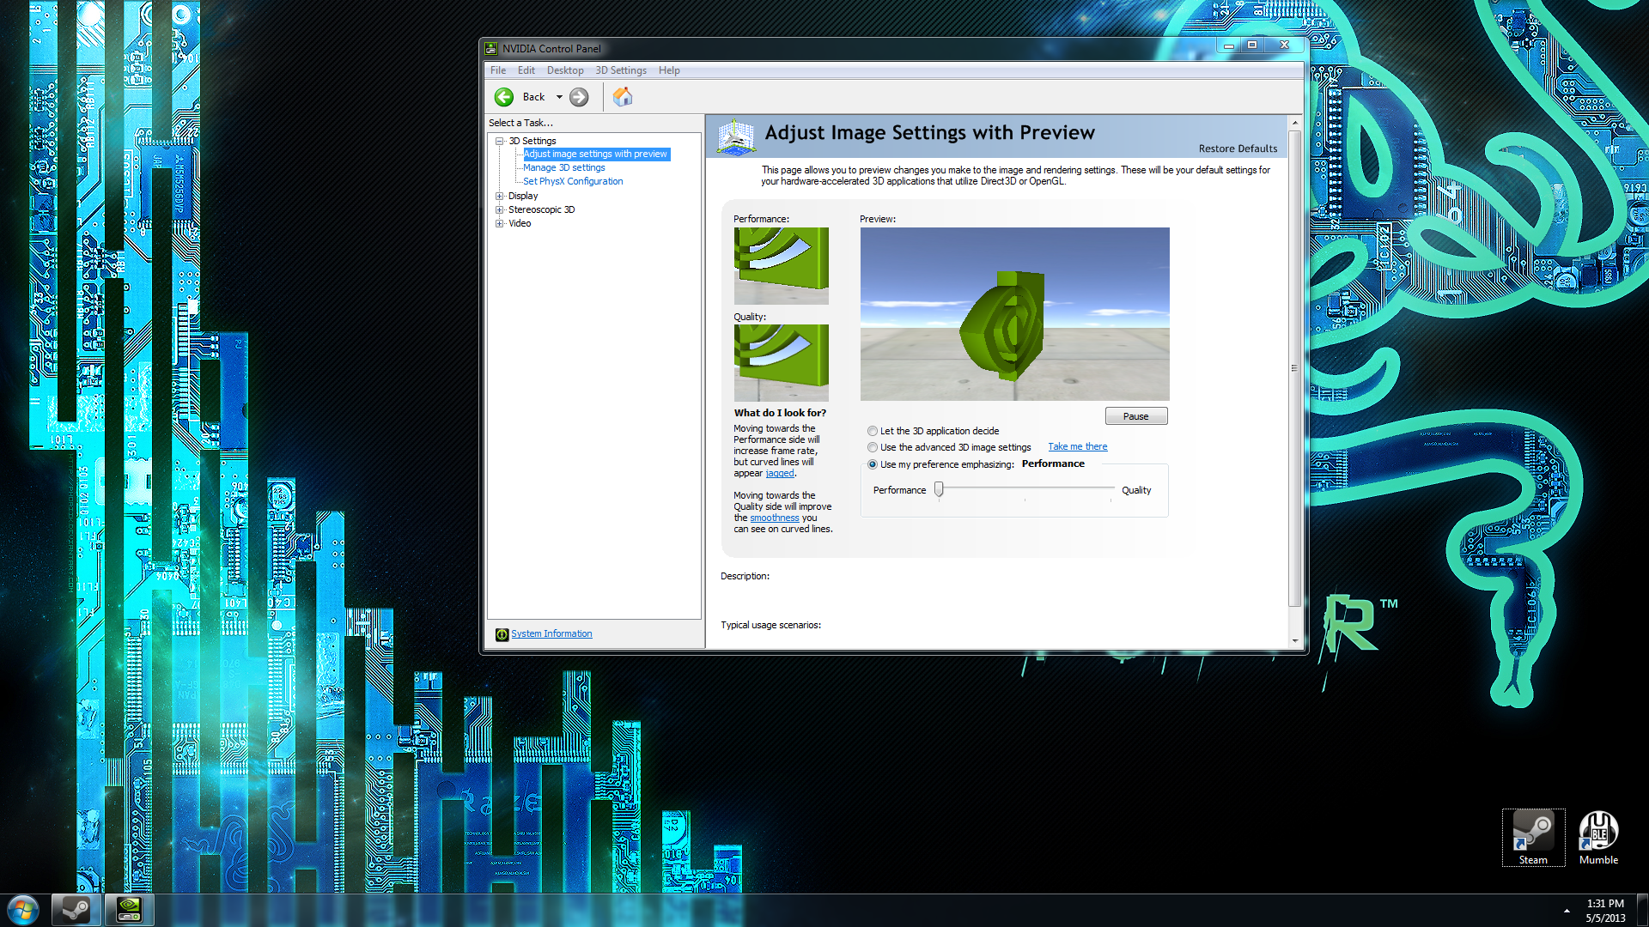Click the Windows Start orb
The width and height of the screenshot is (1649, 927).
[23, 909]
